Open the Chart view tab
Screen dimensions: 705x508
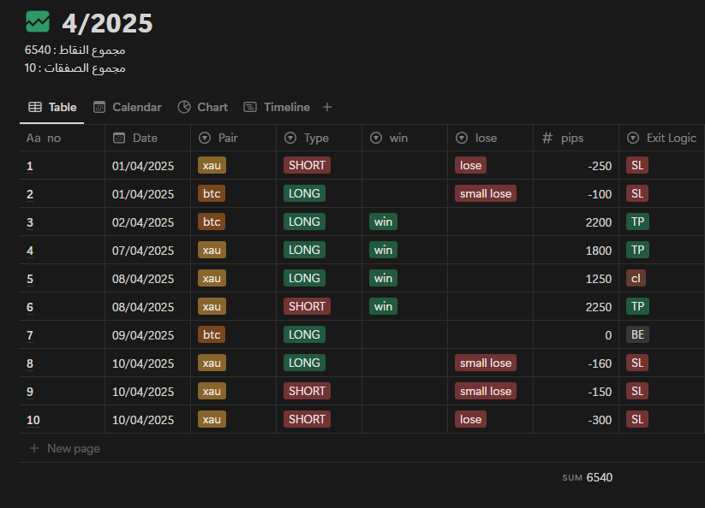203,107
